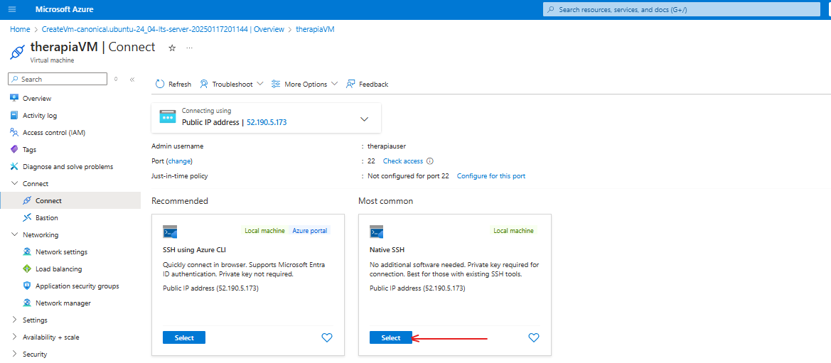Open the ellipsis more actions menu next to the title
831x363 pixels.
tap(190, 48)
